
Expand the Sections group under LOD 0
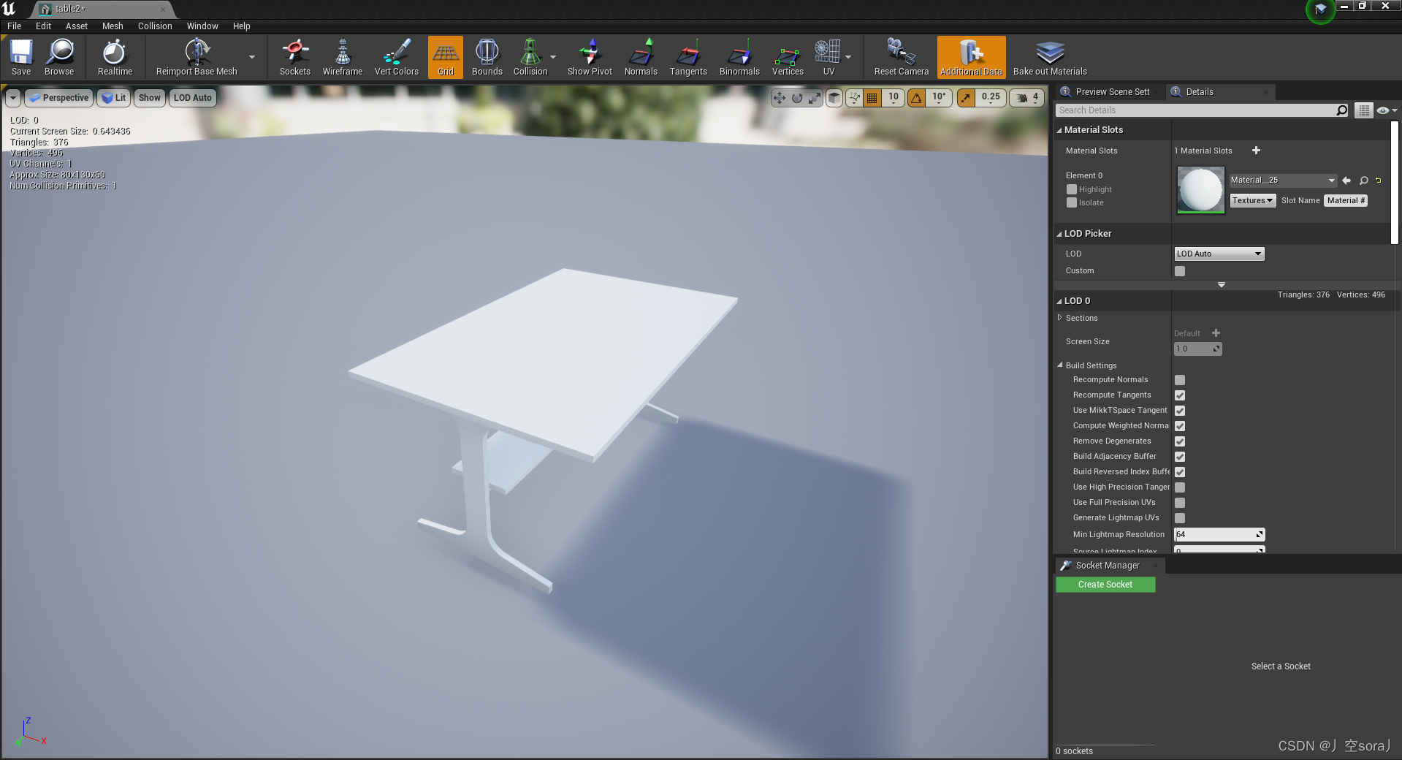point(1061,318)
